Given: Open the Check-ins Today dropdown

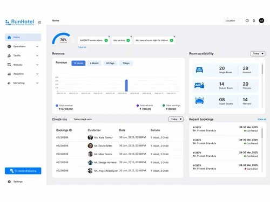Looking at the screenshot, I should pos(176,119).
